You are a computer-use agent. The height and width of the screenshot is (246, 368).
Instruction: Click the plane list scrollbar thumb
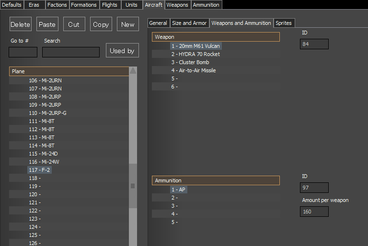pos(133,186)
